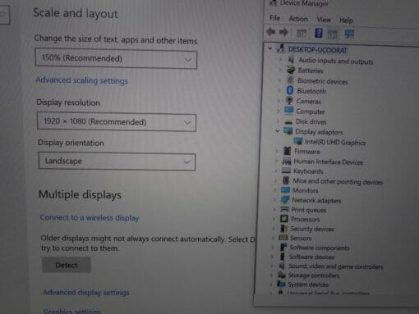This screenshot has width=419, height=314.
Task: Click the Bluetooth icon in device tree
Action: (290, 90)
